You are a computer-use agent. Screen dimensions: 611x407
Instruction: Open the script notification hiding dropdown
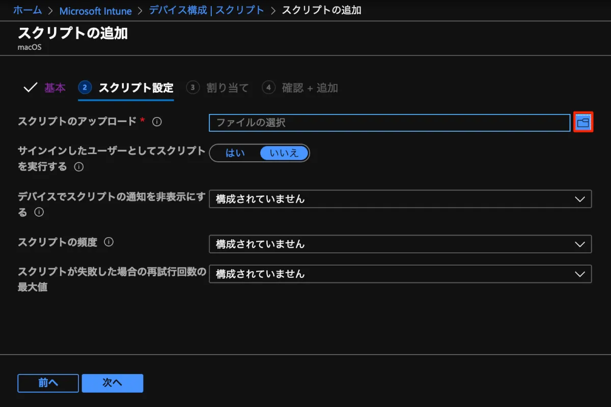400,199
